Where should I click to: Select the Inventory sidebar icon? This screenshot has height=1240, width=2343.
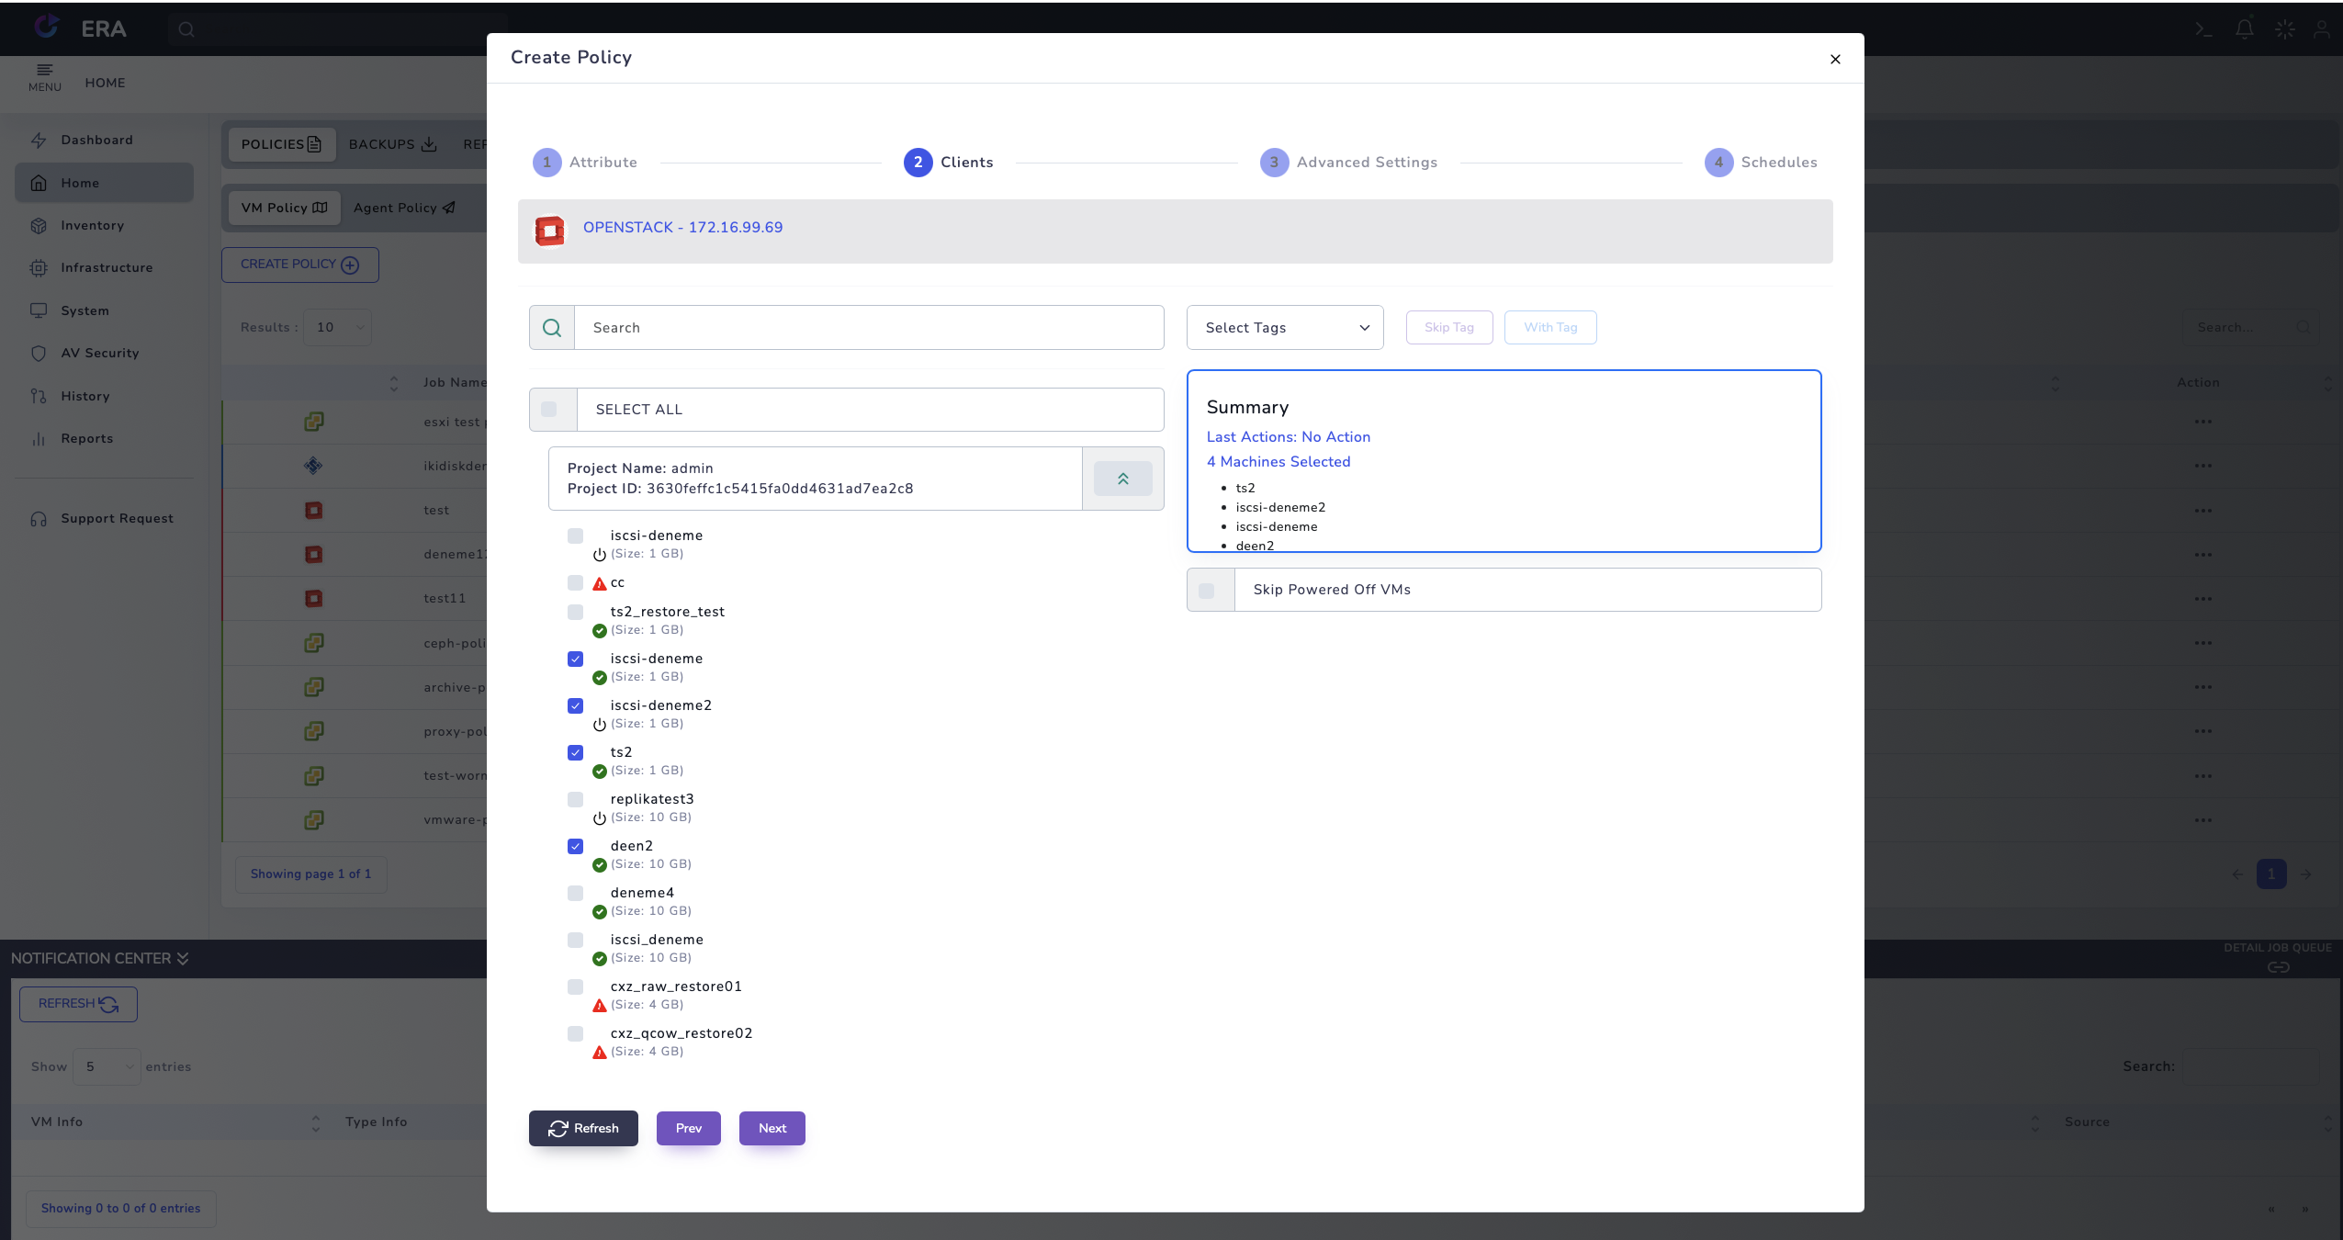tap(40, 225)
